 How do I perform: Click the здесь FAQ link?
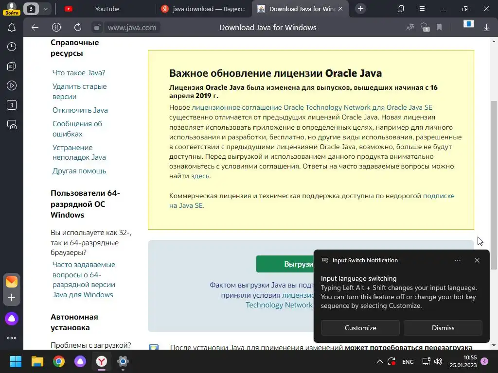(200, 176)
